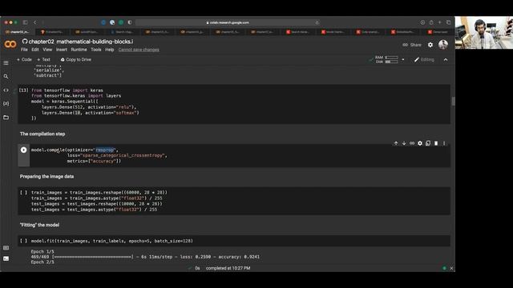Viewport: 513px width, 288px height.
Task: Click 'Preparing the image data' heading
Action: click(46, 177)
